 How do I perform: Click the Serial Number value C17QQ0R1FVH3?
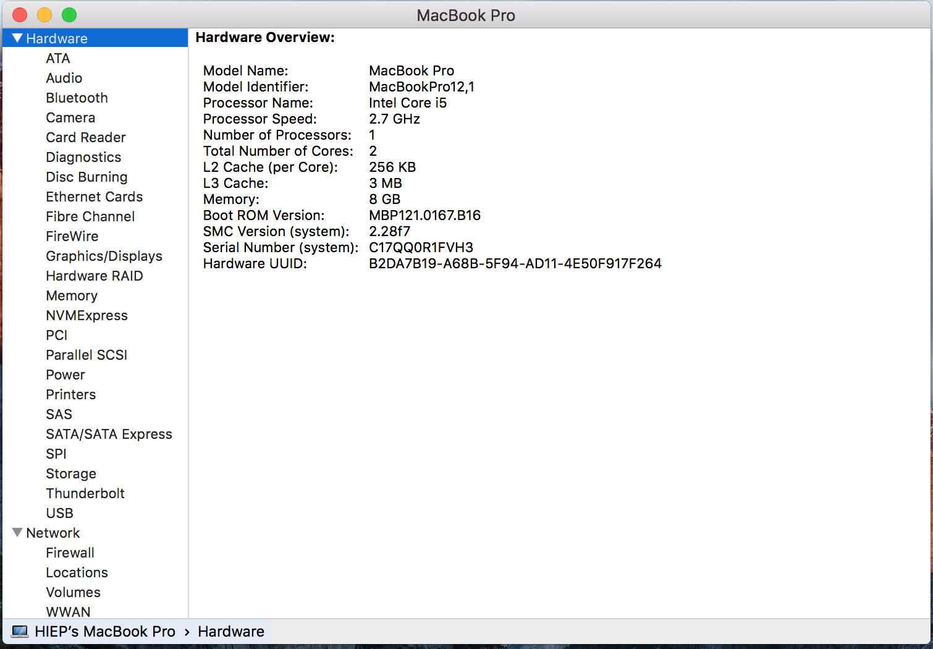421,247
